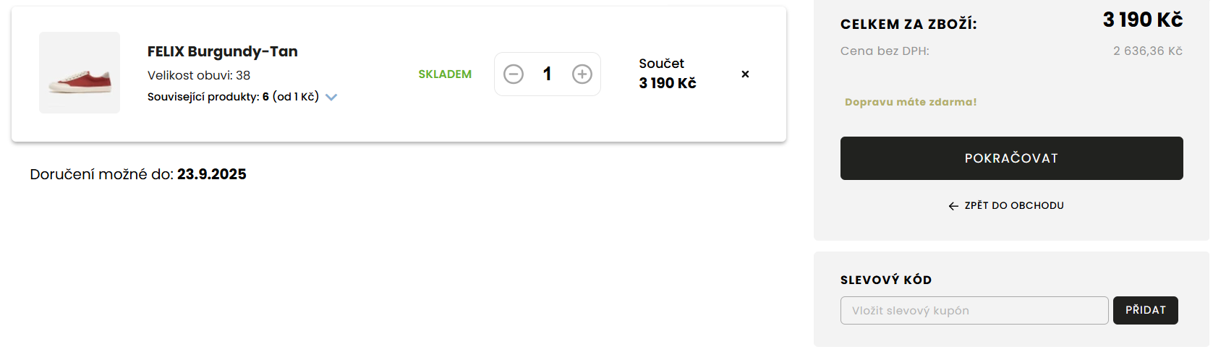
Task: Go back via ZPĚT DO OBCHODU link
Action: coord(1013,206)
